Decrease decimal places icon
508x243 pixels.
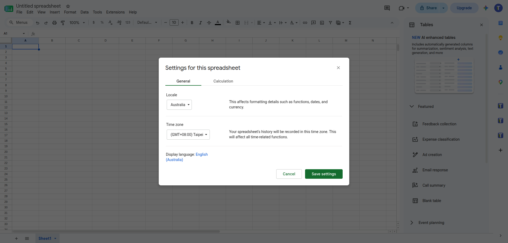(111, 23)
